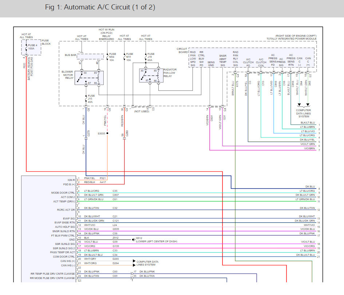Click the 'FUSE J15 40A' label
The image size is (344, 295).
click(x=91, y=99)
